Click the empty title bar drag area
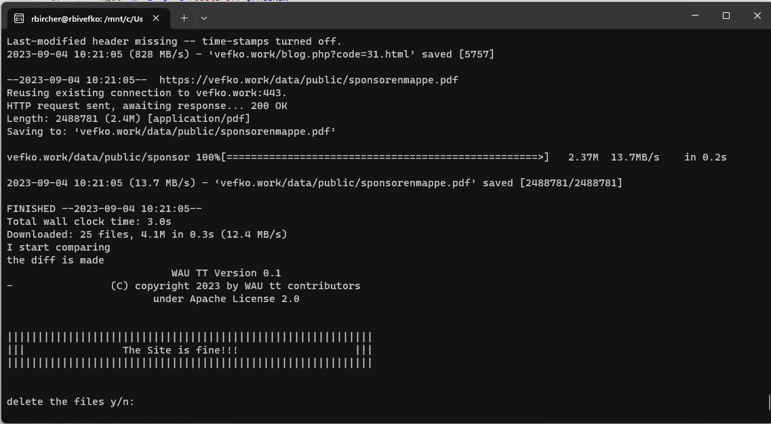The width and height of the screenshot is (771, 424). tap(441, 16)
